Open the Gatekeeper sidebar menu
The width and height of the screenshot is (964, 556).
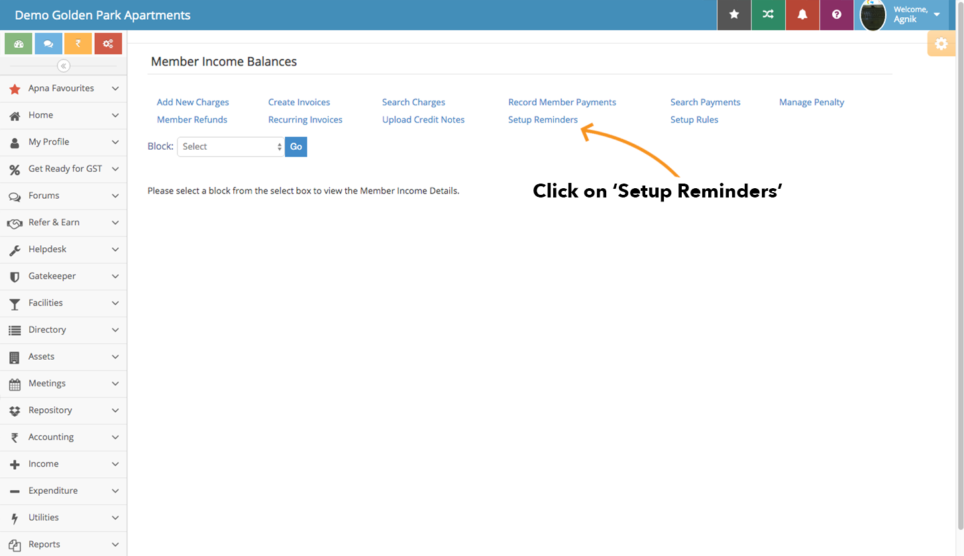52,276
